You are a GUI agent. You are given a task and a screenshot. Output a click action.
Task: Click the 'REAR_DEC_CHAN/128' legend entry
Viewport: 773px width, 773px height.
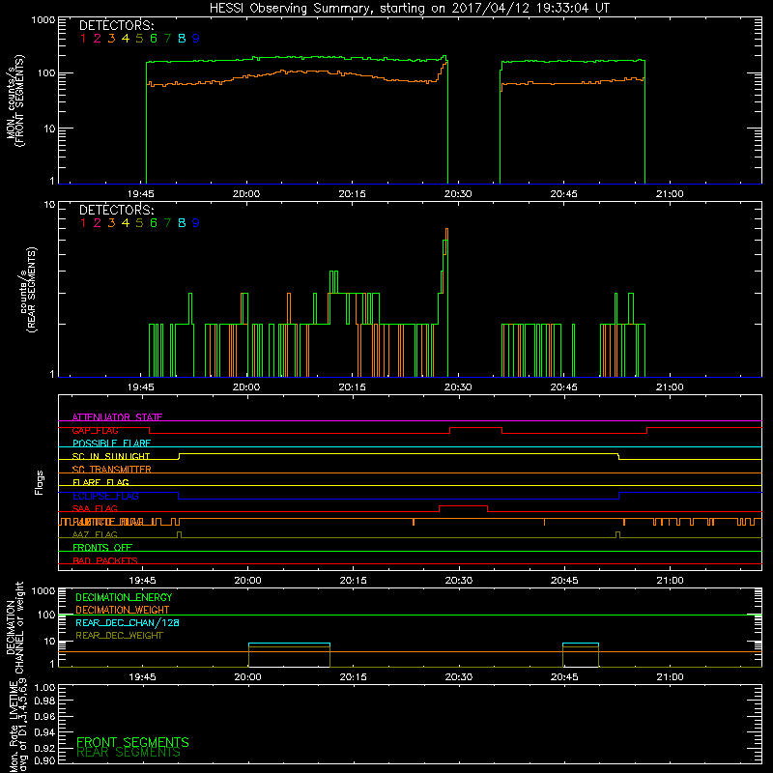[128, 622]
